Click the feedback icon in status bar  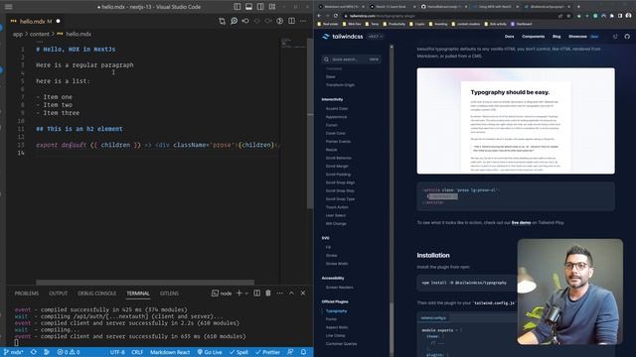(290, 352)
